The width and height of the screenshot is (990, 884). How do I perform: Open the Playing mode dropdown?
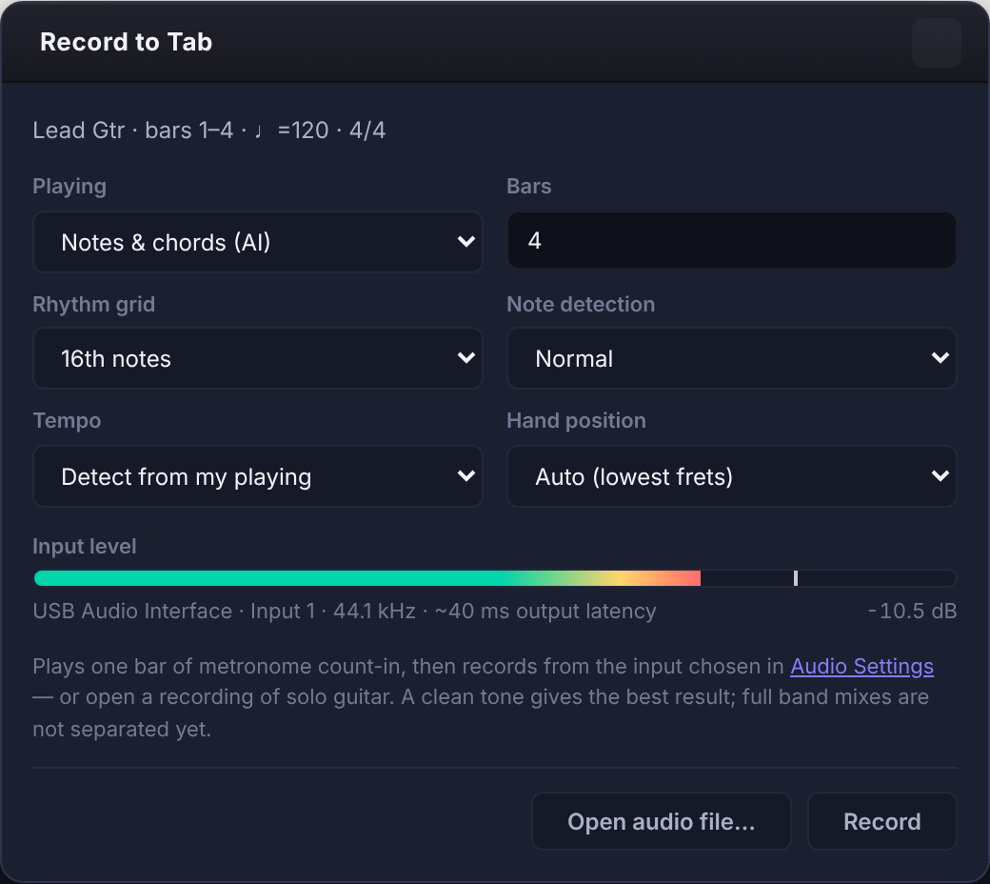[258, 242]
